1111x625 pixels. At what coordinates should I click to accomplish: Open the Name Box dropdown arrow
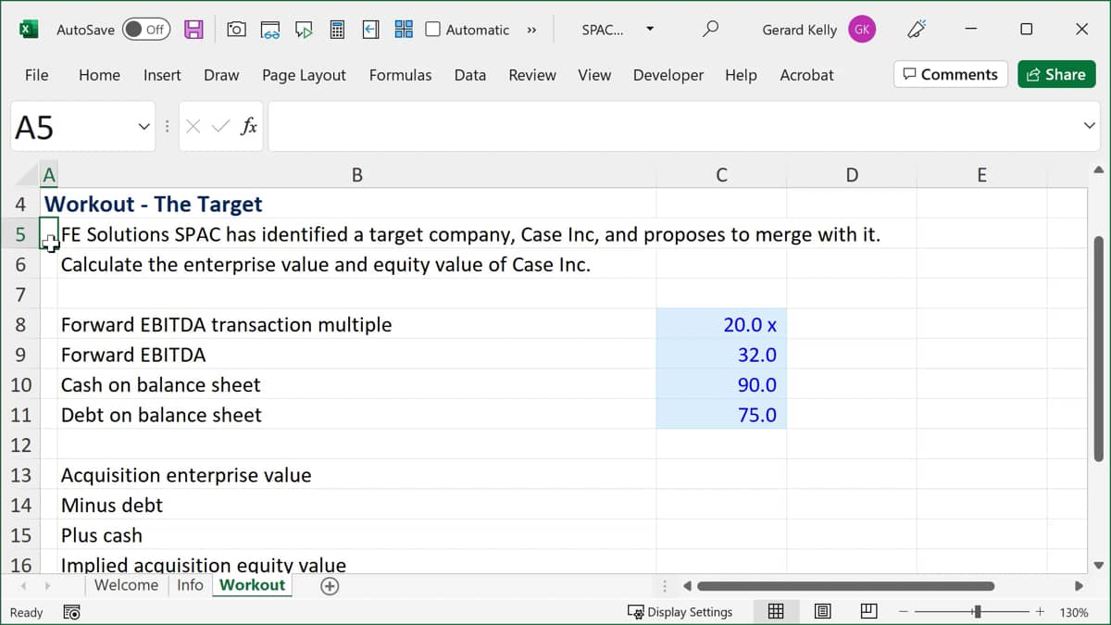(144, 127)
